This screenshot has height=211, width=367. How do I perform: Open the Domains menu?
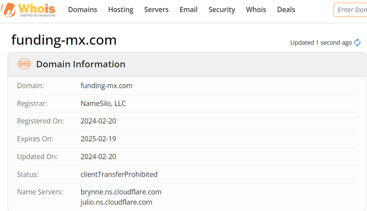[83, 10]
